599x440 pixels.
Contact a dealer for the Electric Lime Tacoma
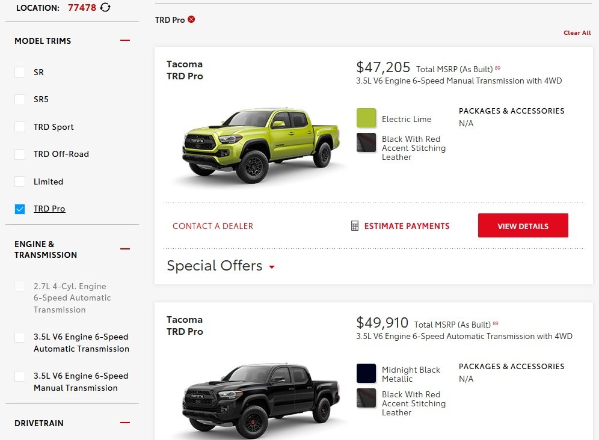tap(213, 226)
